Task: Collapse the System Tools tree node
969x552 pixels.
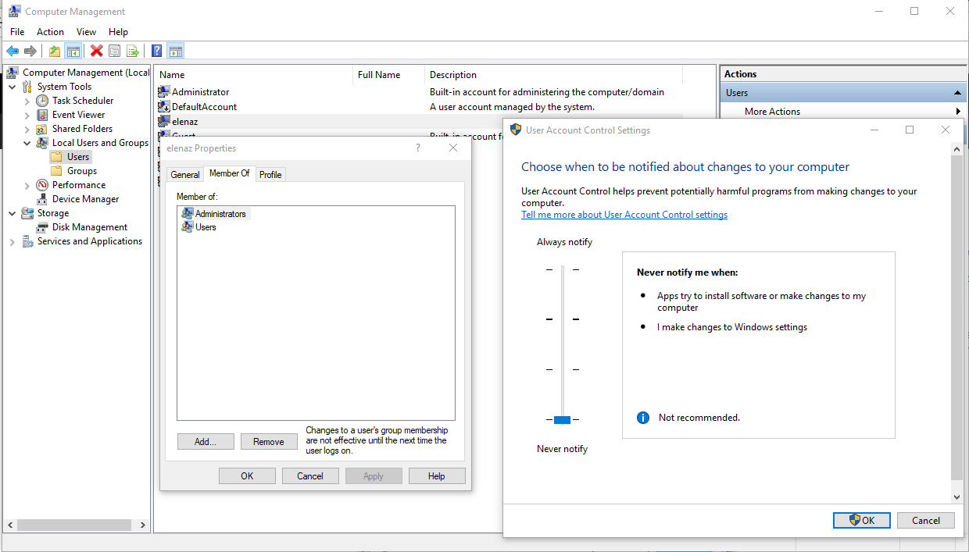Action: 13,87
